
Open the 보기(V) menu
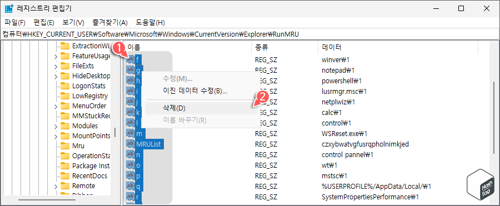click(x=73, y=23)
